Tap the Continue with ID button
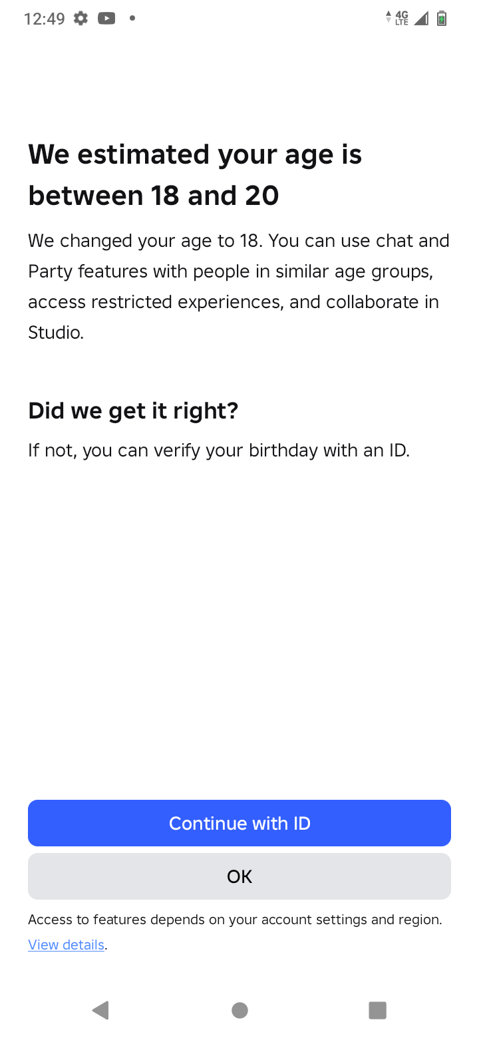479x1038 pixels. 239,823
